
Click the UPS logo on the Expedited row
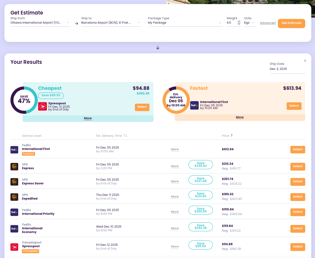pos(14,197)
